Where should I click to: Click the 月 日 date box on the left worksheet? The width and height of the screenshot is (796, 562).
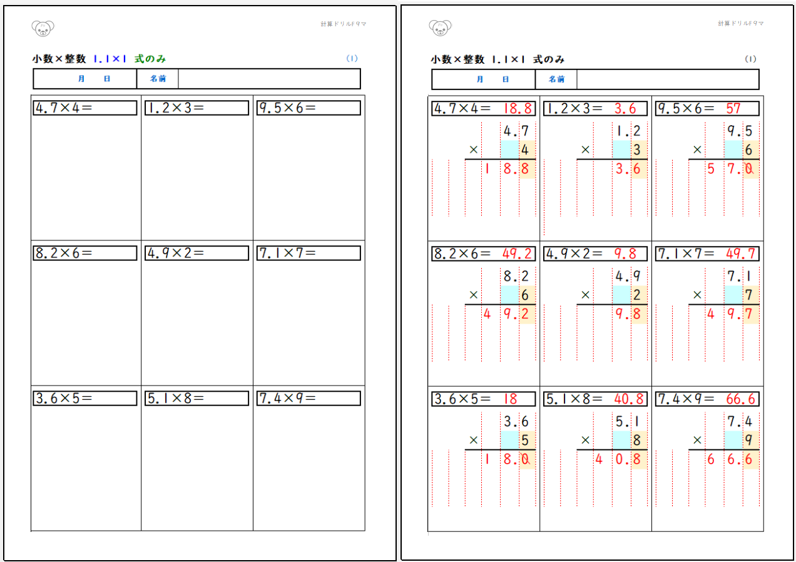point(85,79)
